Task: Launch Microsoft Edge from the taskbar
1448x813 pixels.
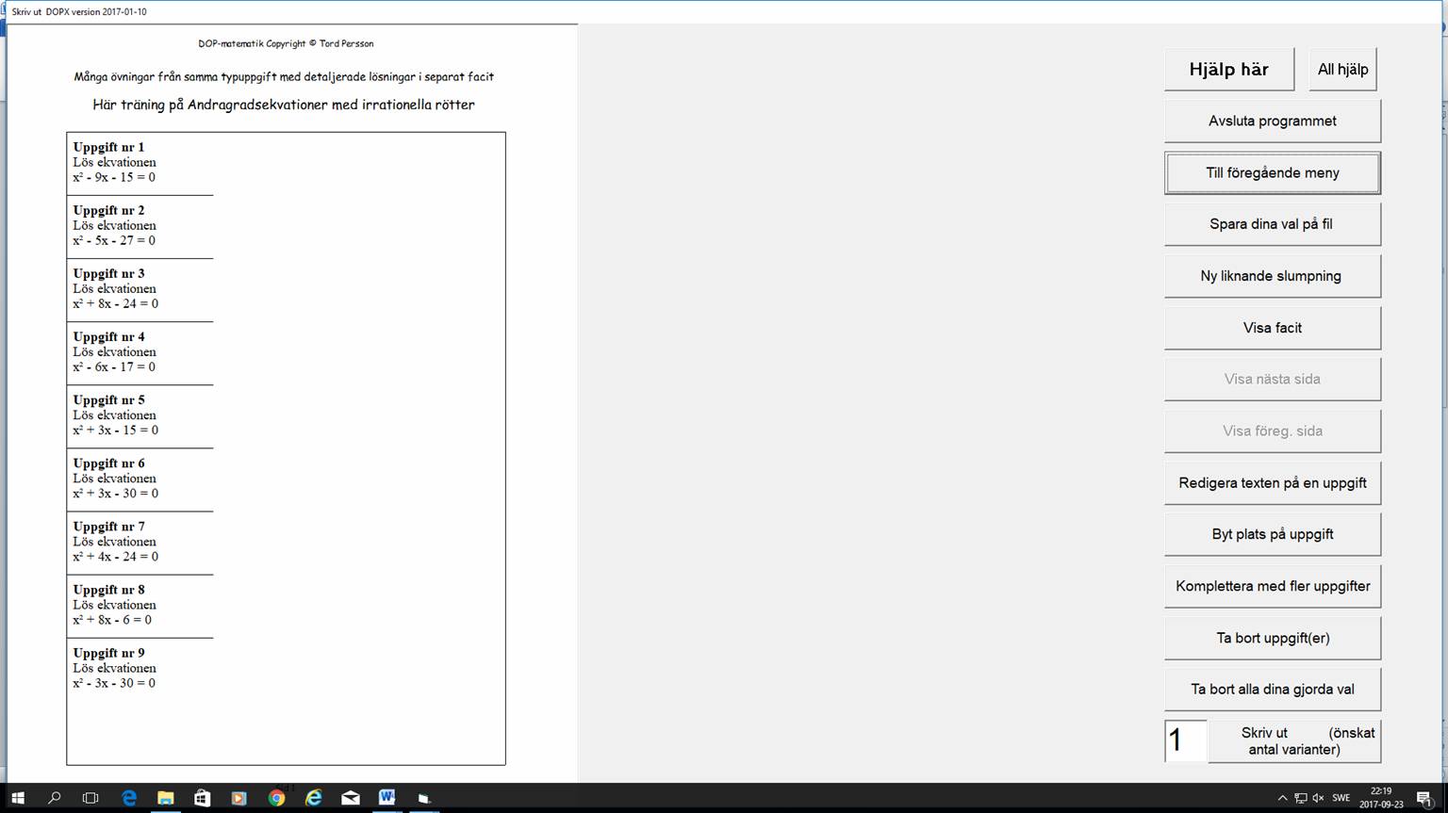Action: tap(129, 798)
